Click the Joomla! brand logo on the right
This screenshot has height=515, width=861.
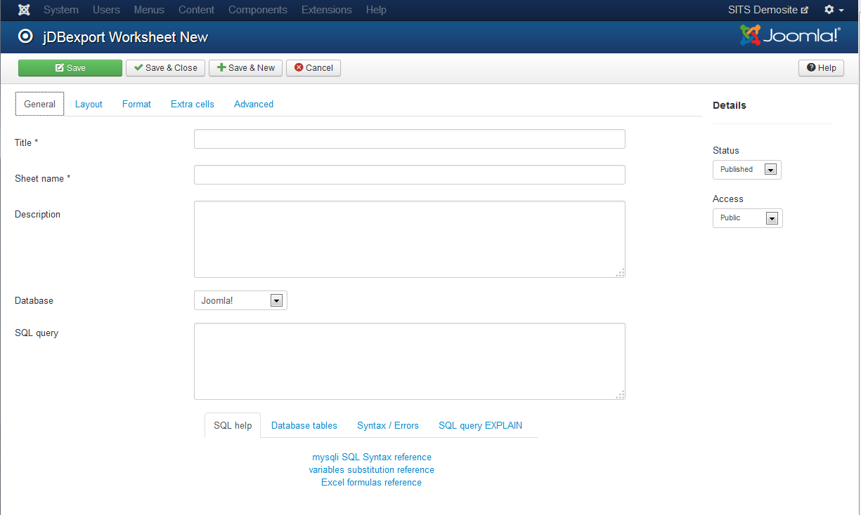tap(790, 36)
